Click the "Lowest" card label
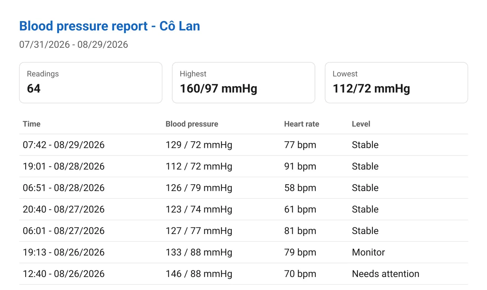 pos(345,74)
